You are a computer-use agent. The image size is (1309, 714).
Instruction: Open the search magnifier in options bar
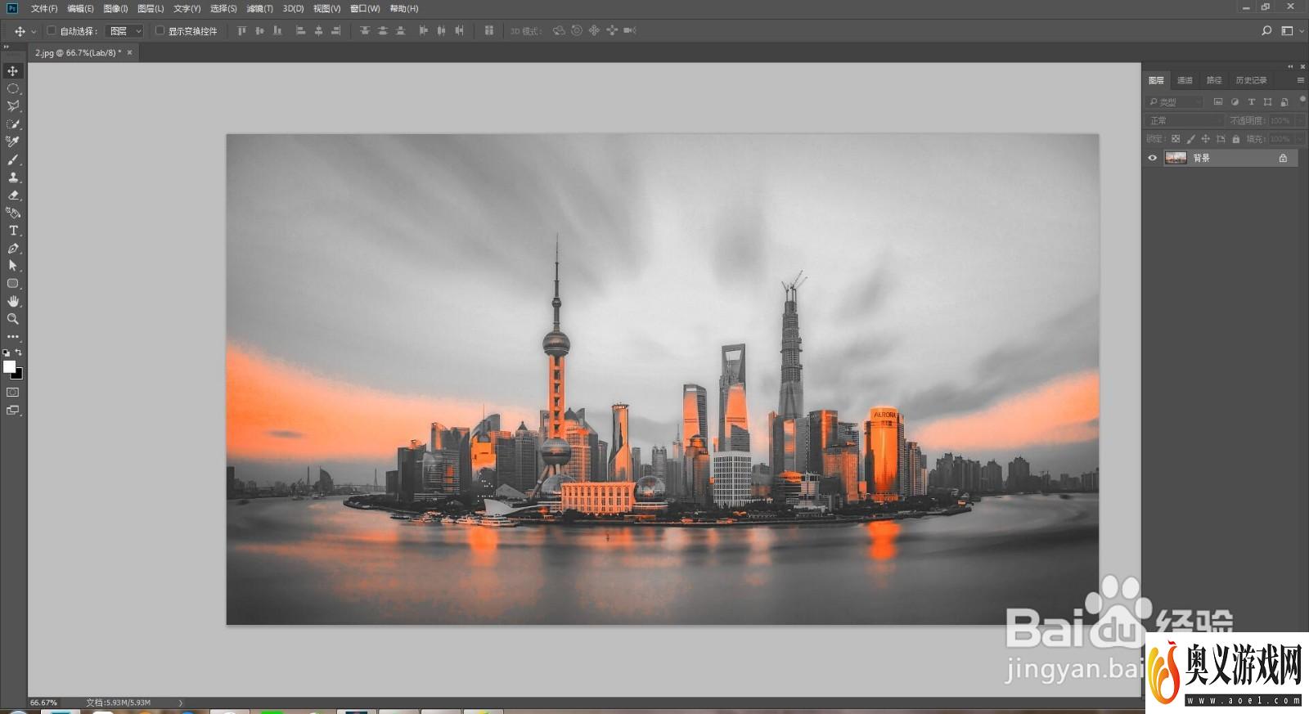click(1266, 30)
